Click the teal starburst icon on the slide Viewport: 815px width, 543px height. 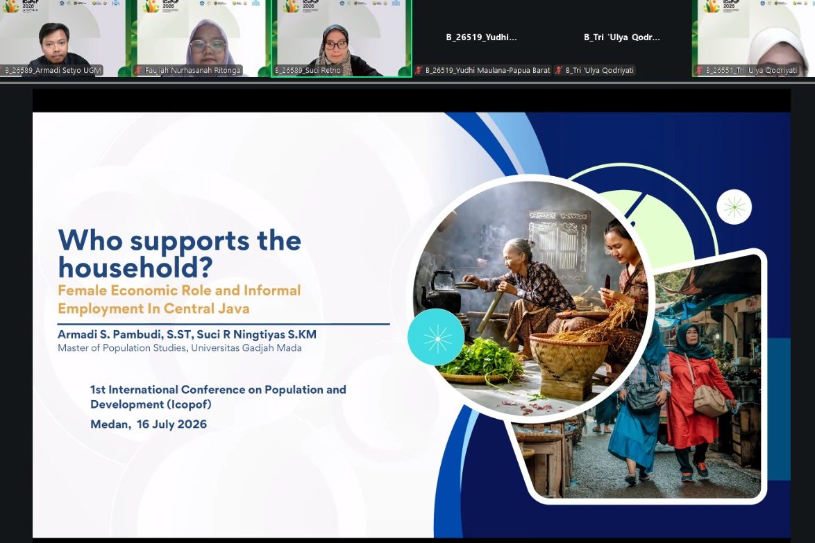coord(436,338)
